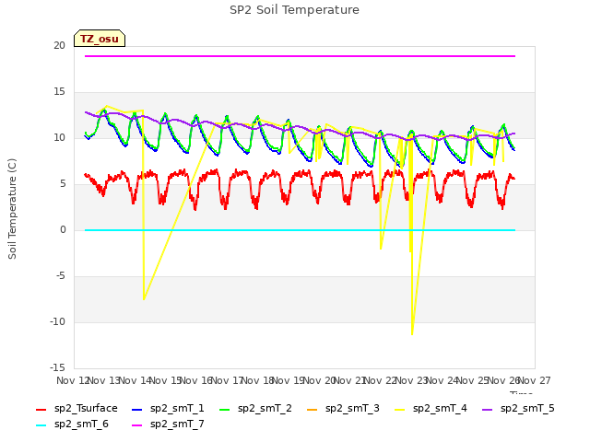
Task: Toggle sp2_smT_2 legend entry
Action: click(256, 408)
